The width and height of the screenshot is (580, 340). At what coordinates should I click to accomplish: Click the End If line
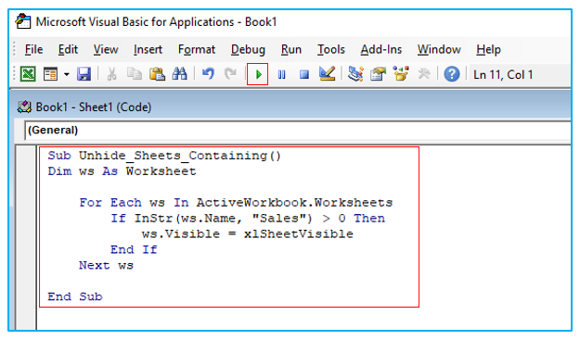click(x=134, y=249)
